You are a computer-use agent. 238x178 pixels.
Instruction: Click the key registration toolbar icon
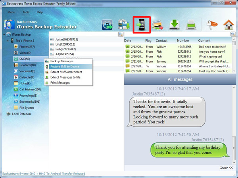click(212, 25)
